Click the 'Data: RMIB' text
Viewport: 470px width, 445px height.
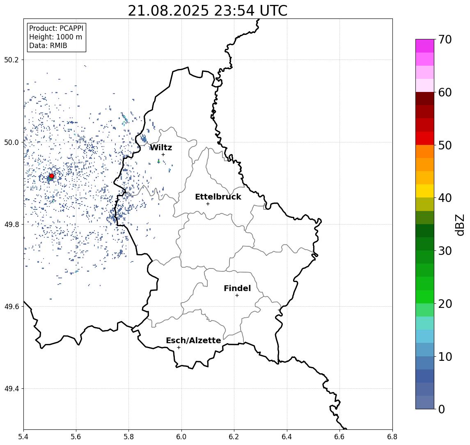pyautogui.click(x=48, y=46)
